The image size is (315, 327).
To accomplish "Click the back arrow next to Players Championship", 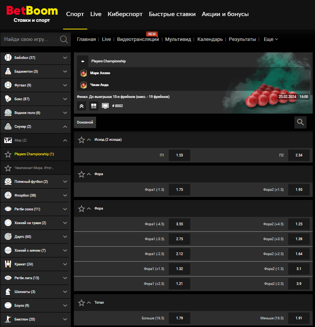I will 83,61.
